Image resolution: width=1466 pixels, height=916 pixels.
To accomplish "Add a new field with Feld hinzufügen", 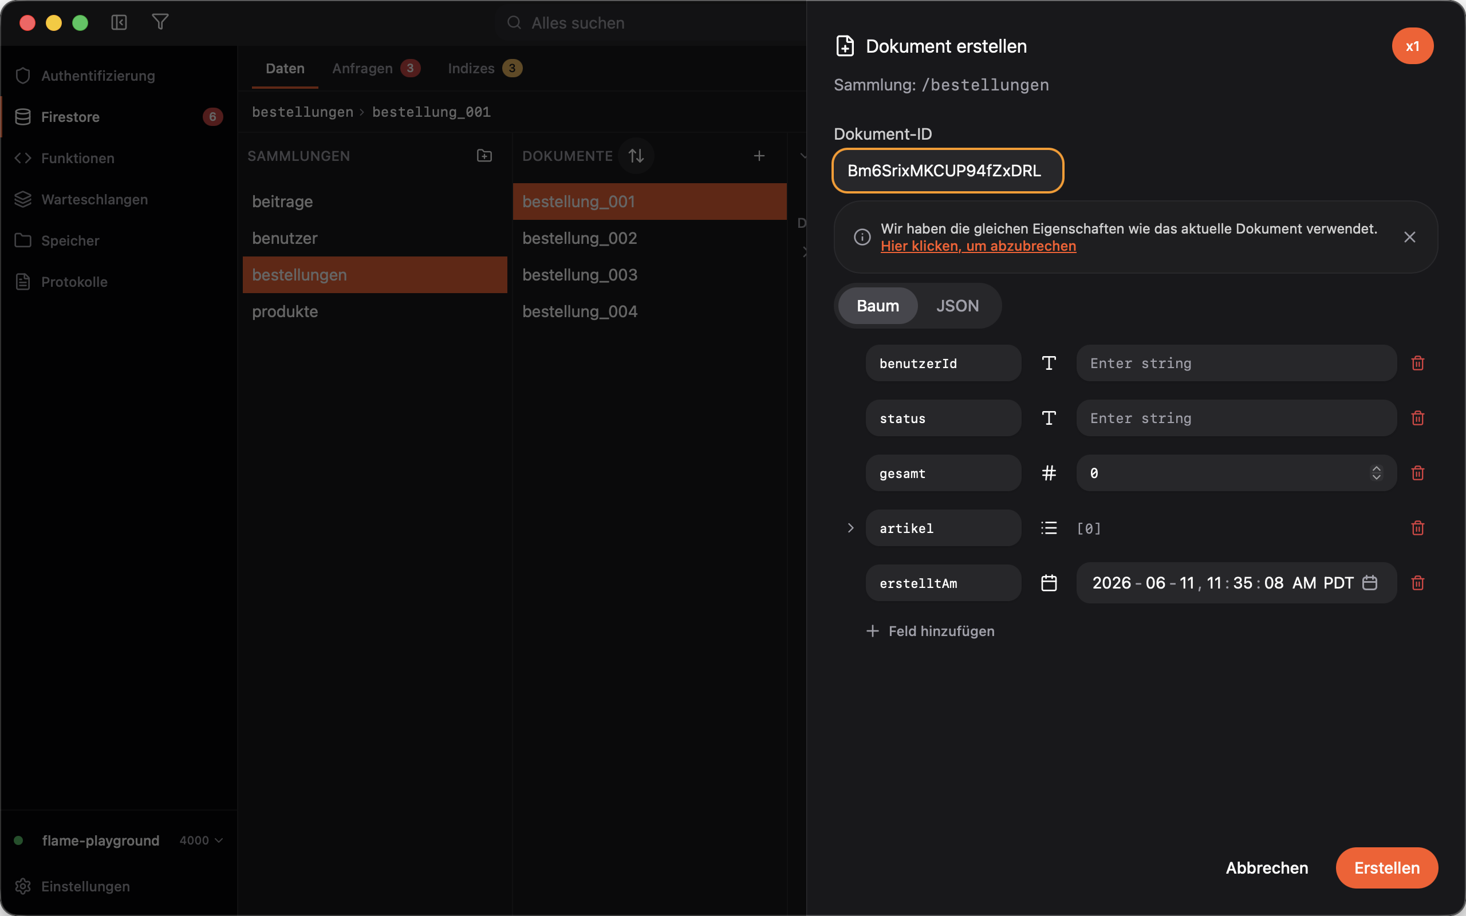I will point(930,631).
